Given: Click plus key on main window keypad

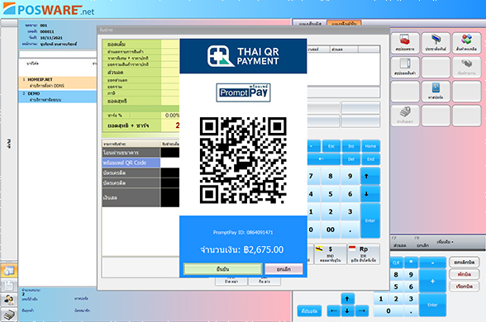Looking at the screenshot, I should click(432, 281).
